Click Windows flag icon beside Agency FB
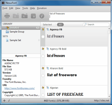Image resolution: width=112 pixels, height=105 pixels. tap(43, 29)
